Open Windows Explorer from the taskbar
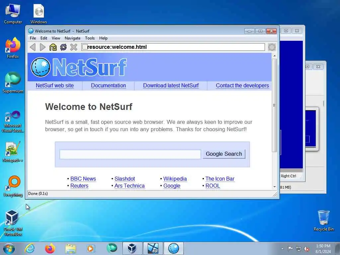Viewport: 340px width, 255px height. [x=71, y=248]
